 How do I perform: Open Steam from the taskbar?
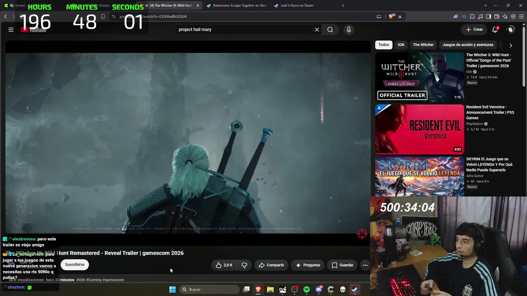click(x=354, y=289)
